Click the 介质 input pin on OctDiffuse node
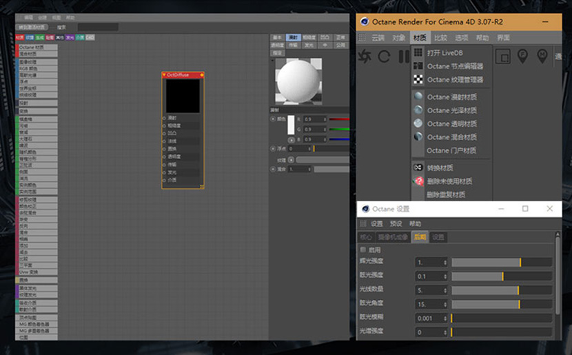This screenshot has height=355, width=572. click(x=164, y=180)
